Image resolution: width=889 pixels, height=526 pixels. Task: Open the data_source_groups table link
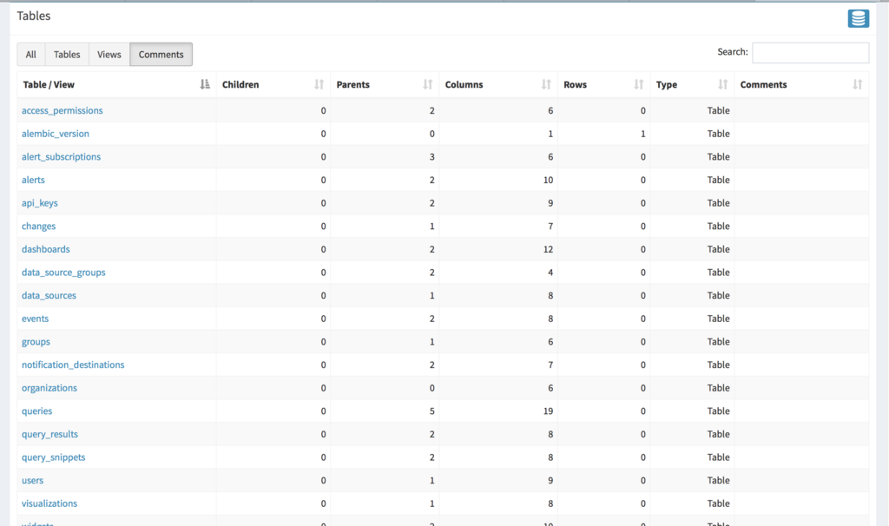(x=63, y=273)
